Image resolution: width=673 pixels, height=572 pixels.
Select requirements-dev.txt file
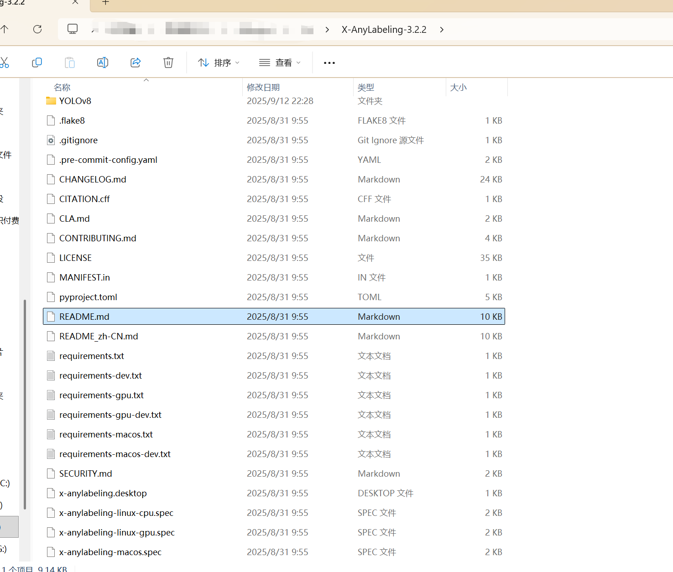(x=274, y=375)
